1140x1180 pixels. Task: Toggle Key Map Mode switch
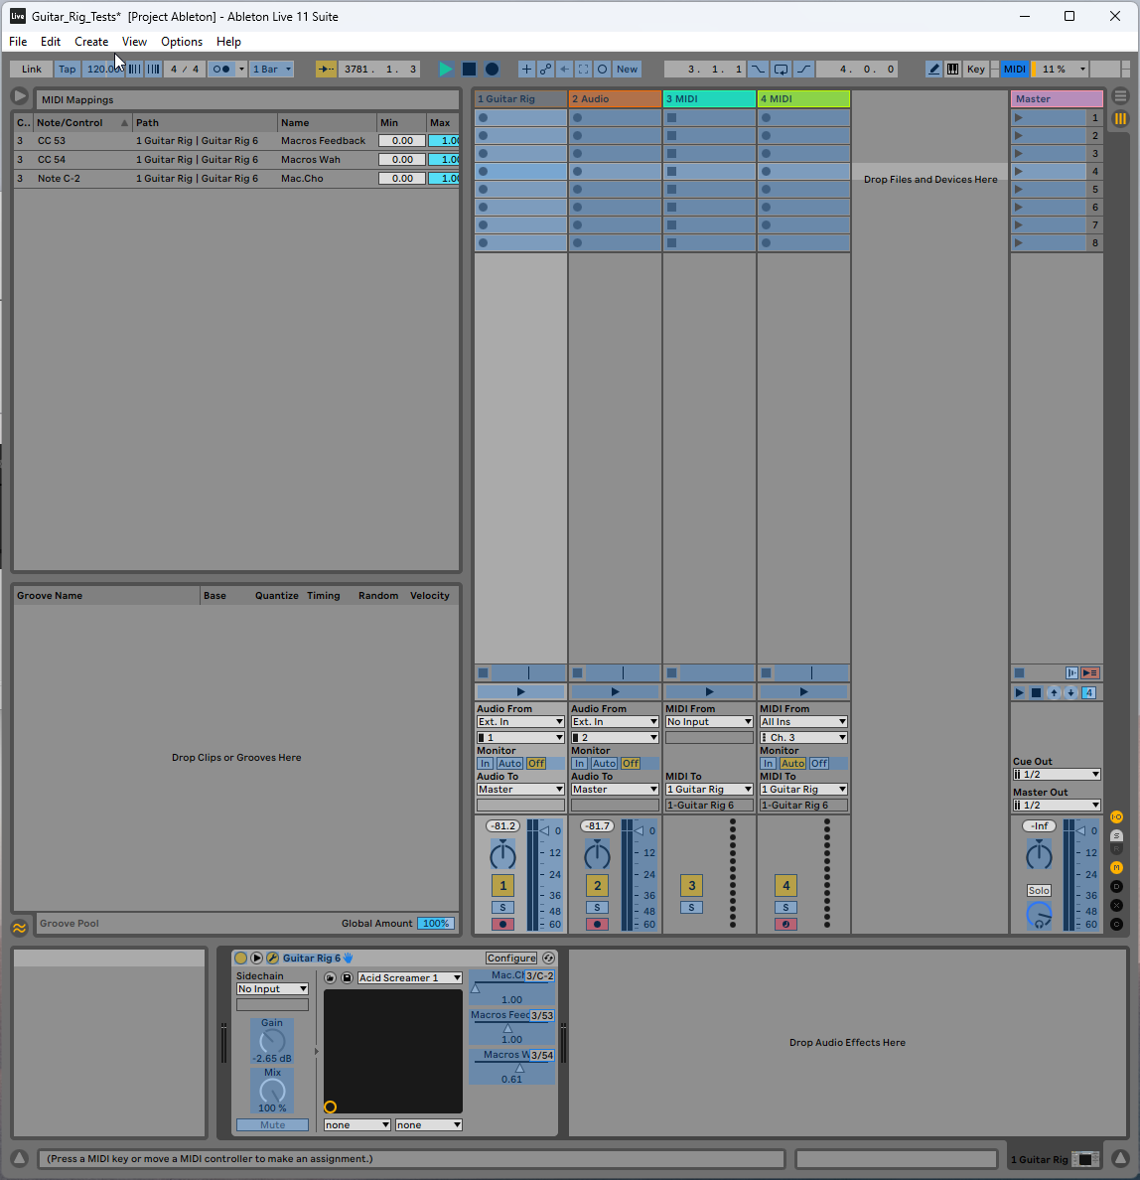coord(976,70)
